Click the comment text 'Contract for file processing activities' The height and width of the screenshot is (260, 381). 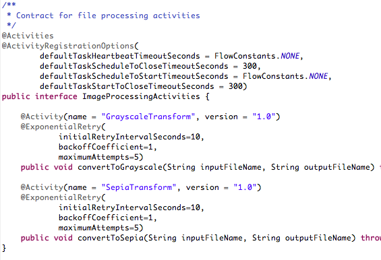[x=108, y=15]
